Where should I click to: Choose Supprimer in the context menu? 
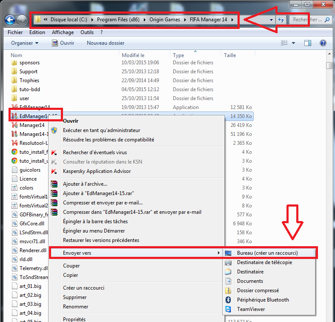tap(75, 297)
